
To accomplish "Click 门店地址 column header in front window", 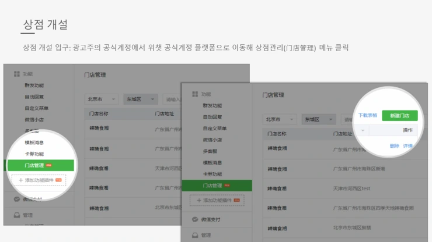I will point(343,134).
